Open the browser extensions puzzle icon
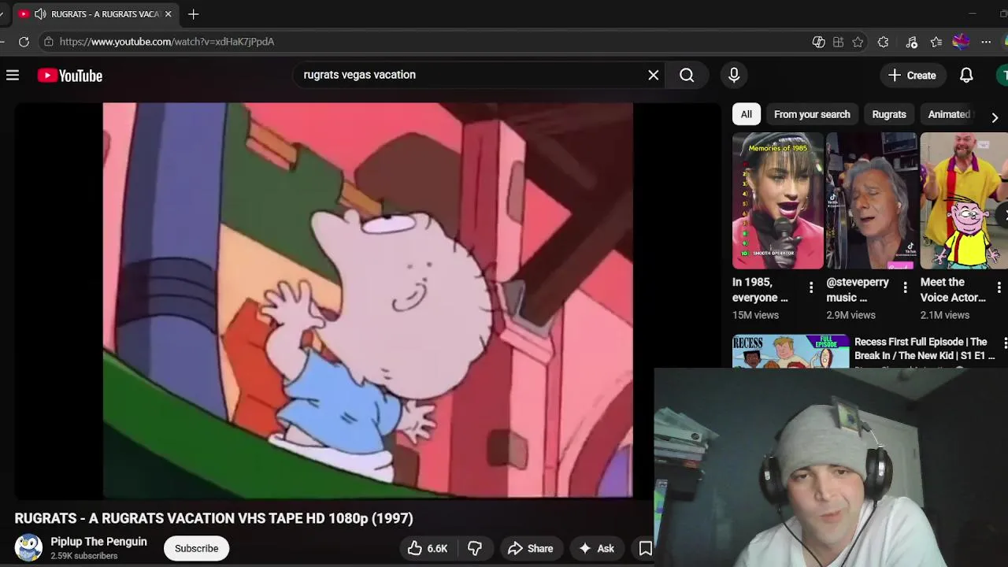1008x567 pixels. point(883,42)
